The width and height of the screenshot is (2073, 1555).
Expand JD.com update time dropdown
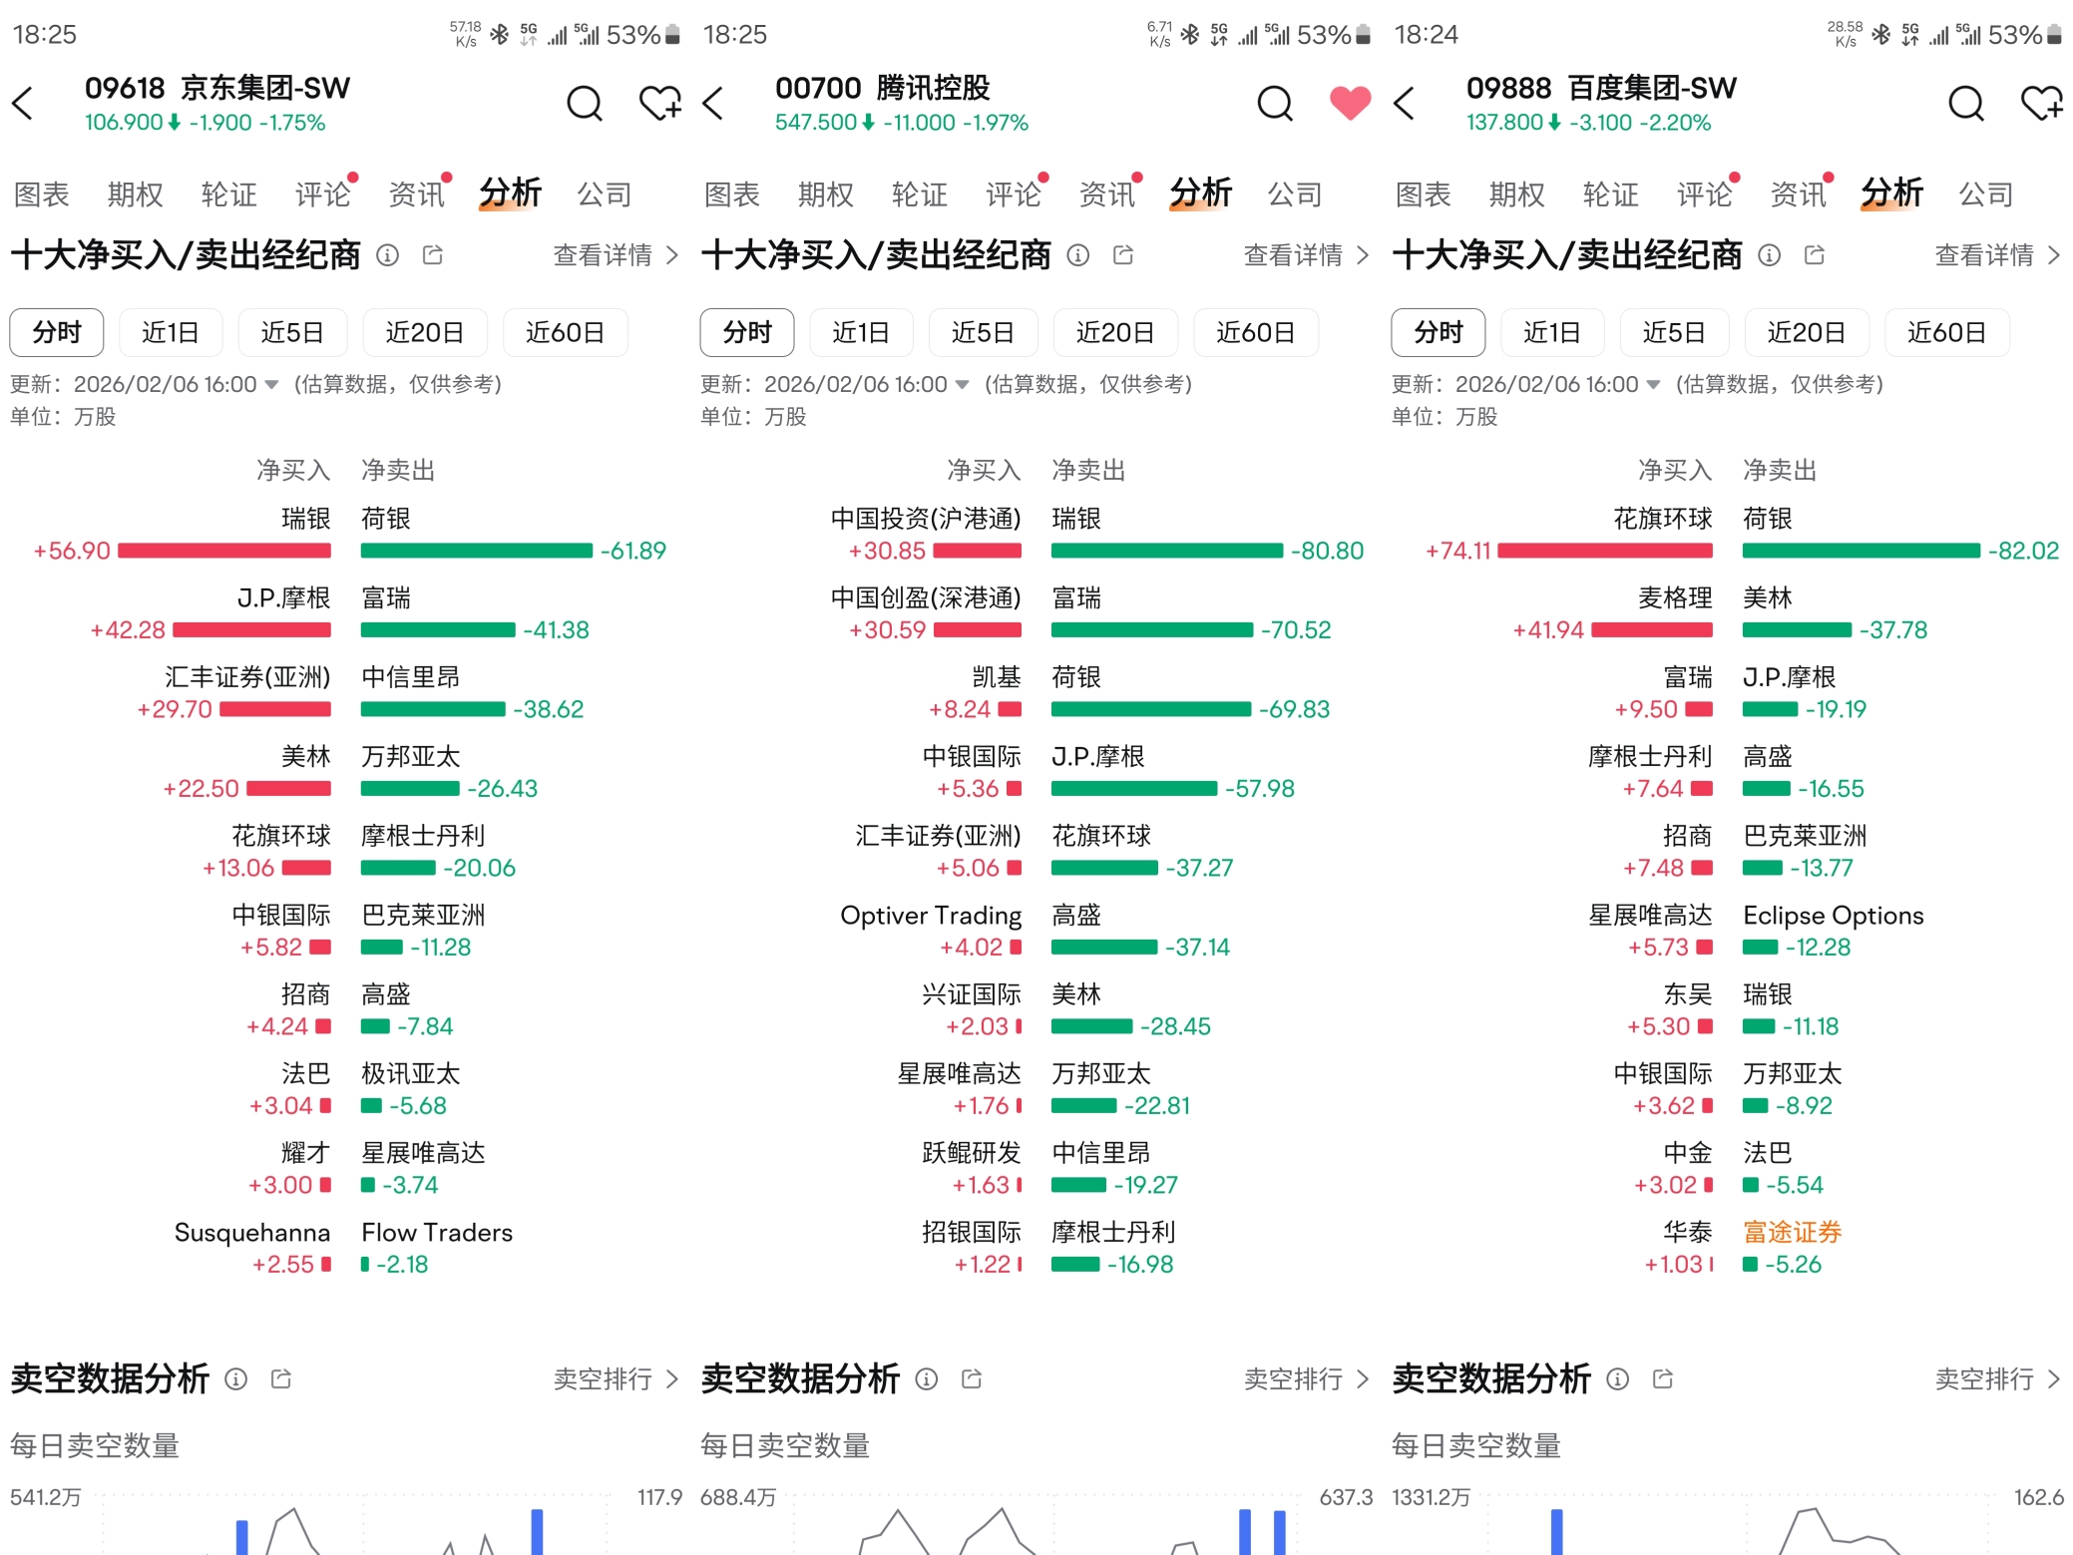coord(271,385)
